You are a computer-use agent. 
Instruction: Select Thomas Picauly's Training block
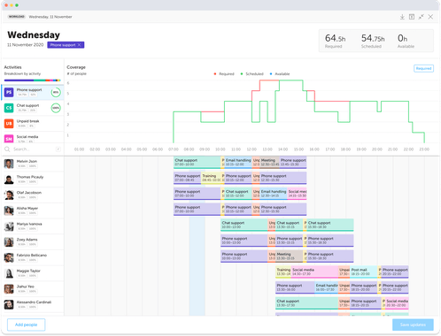(211, 178)
